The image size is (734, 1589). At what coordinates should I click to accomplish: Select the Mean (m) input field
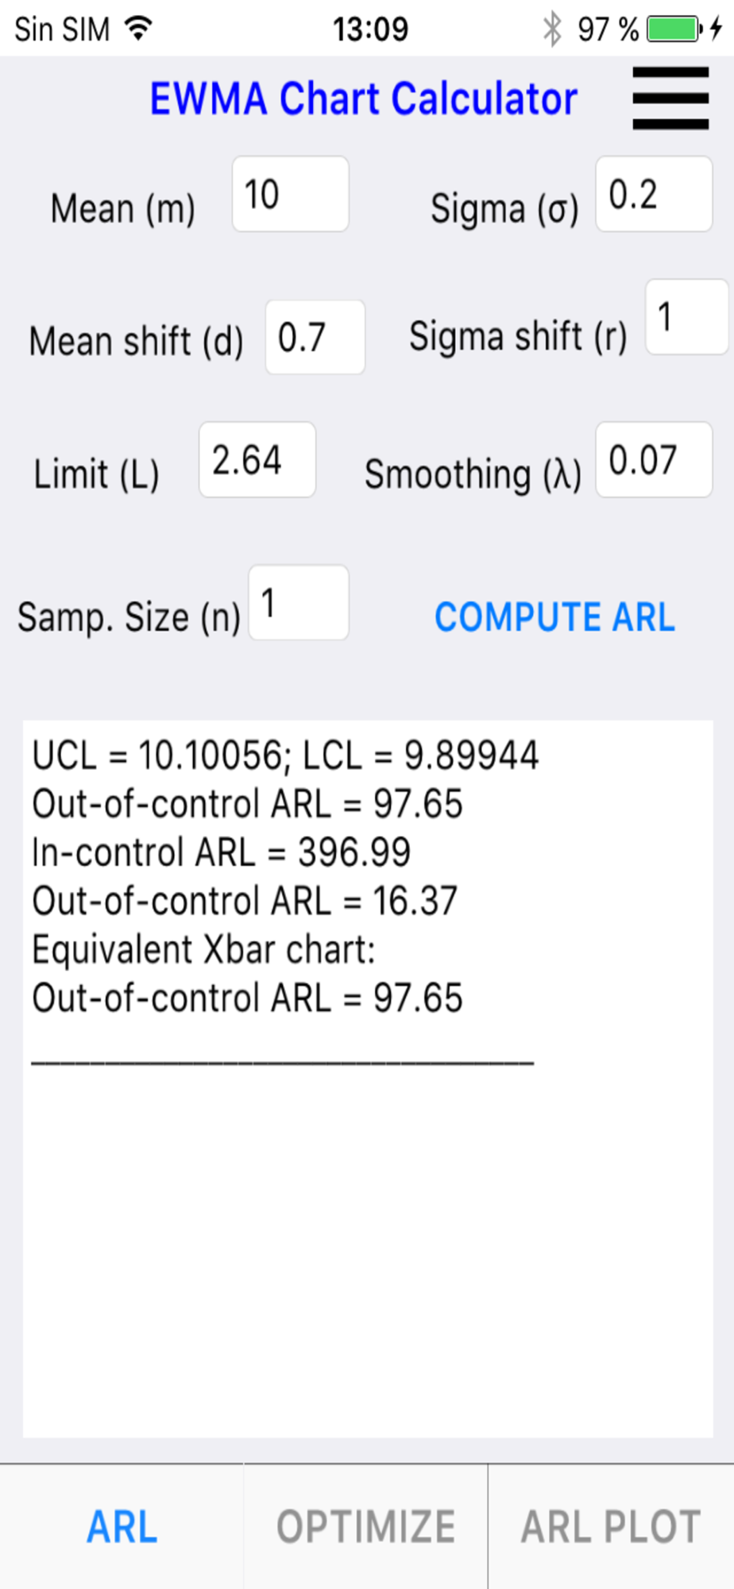click(290, 194)
